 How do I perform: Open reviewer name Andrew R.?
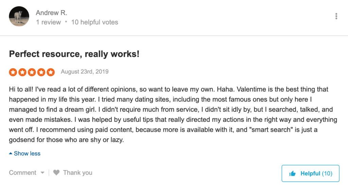[52, 13]
